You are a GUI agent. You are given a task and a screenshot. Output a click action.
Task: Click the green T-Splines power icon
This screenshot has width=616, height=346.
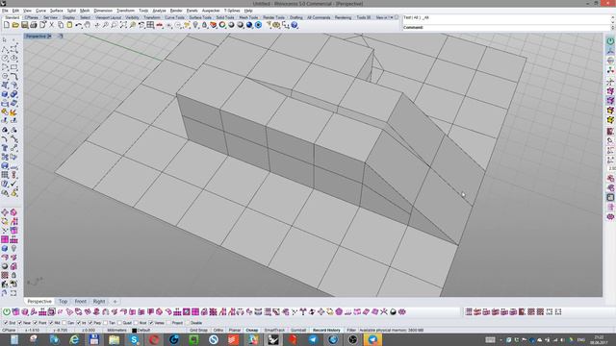[x=7, y=311]
